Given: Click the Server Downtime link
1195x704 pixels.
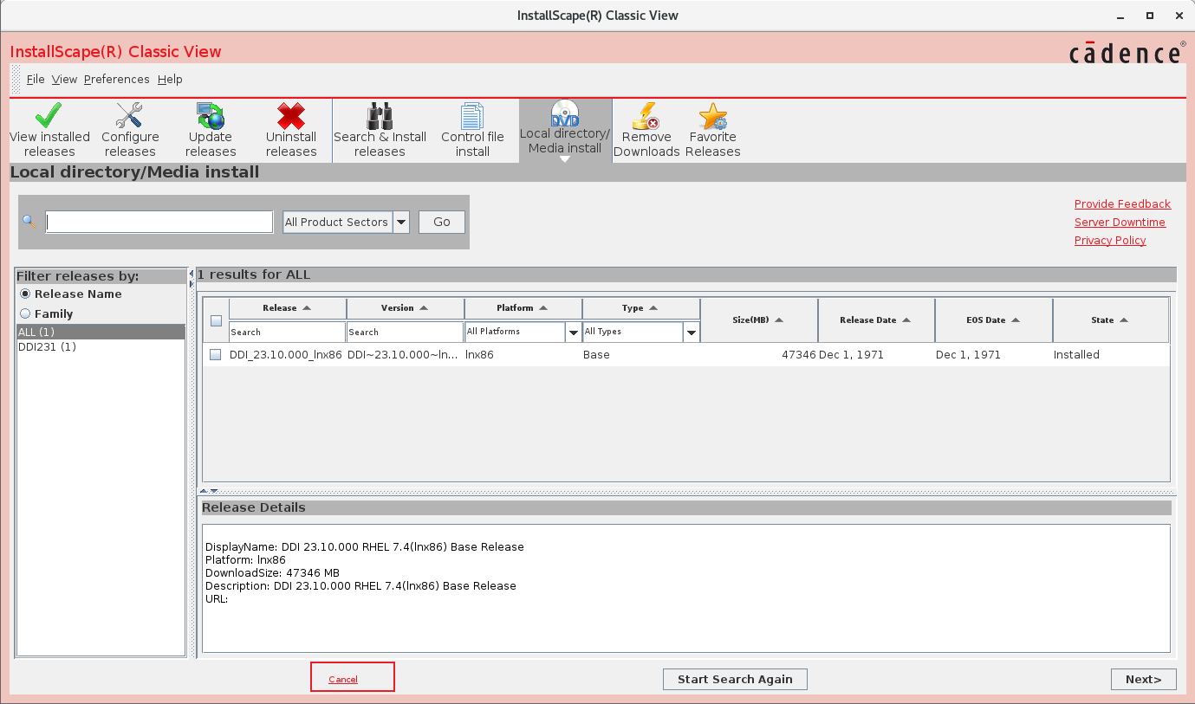Looking at the screenshot, I should (1120, 223).
